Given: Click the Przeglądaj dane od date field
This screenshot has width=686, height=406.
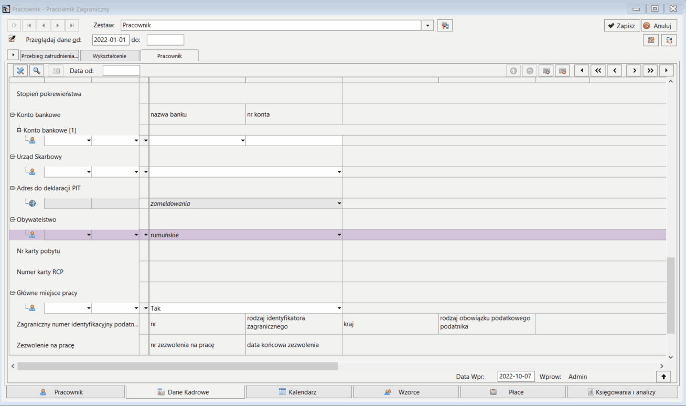Looking at the screenshot, I should pyautogui.click(x=111, y=40).
